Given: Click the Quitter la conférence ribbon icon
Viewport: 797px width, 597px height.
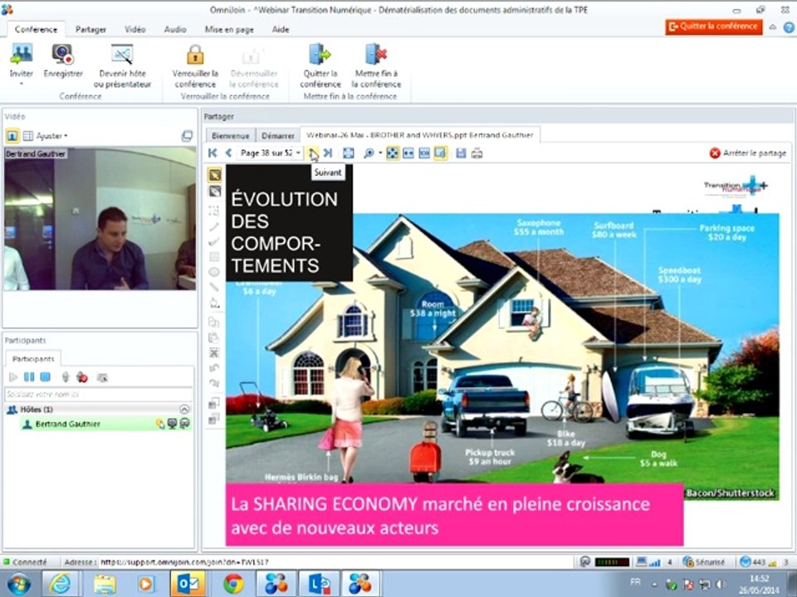Looking at the screenshot, I should pos(320,55).
